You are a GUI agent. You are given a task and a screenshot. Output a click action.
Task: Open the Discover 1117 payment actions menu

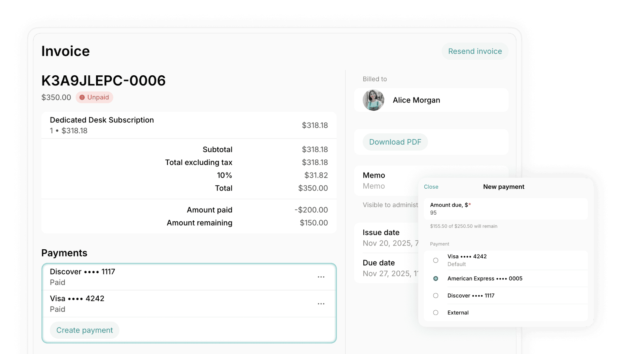click(321, 277)
